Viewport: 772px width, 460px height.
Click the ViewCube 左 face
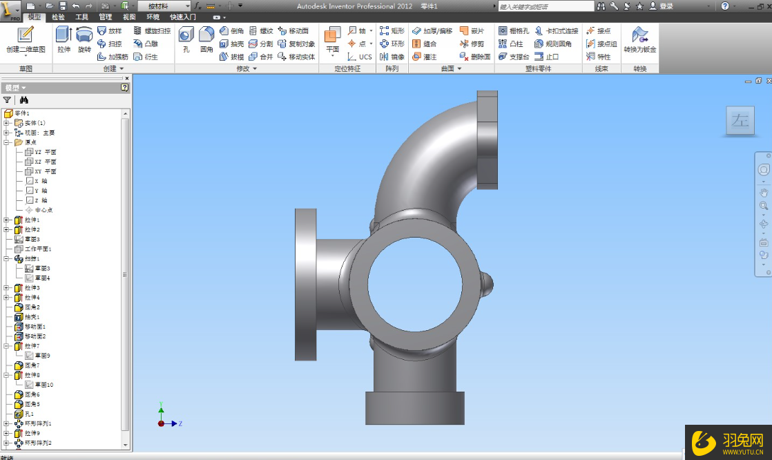[x=740, y=122]
